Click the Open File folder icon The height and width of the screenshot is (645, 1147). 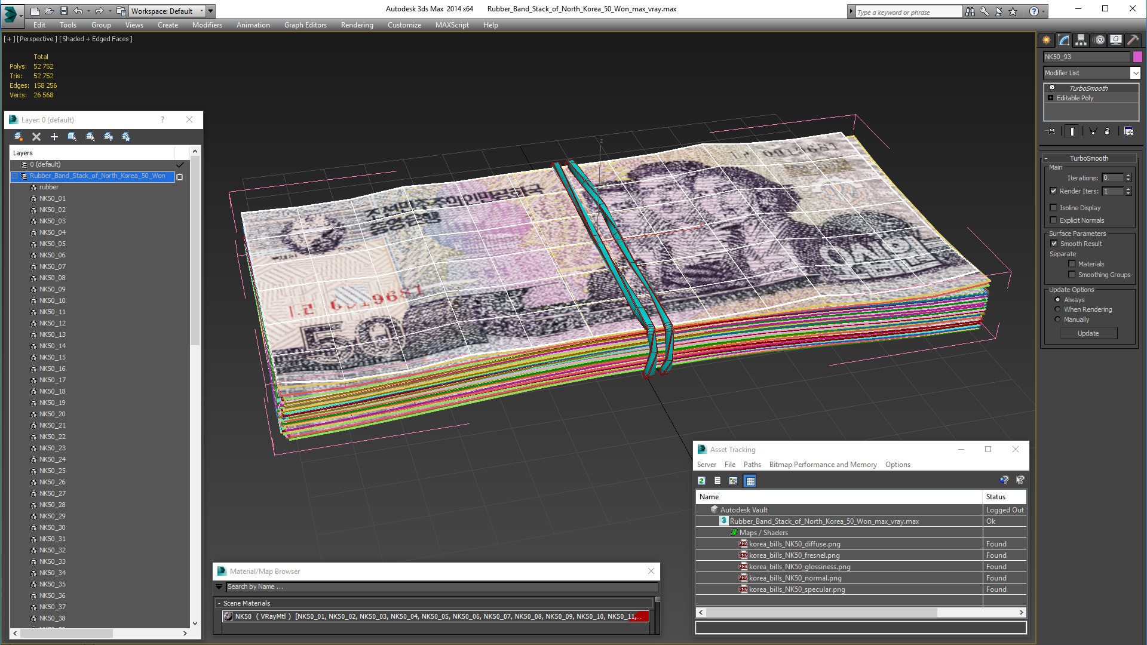pos(50,11)
